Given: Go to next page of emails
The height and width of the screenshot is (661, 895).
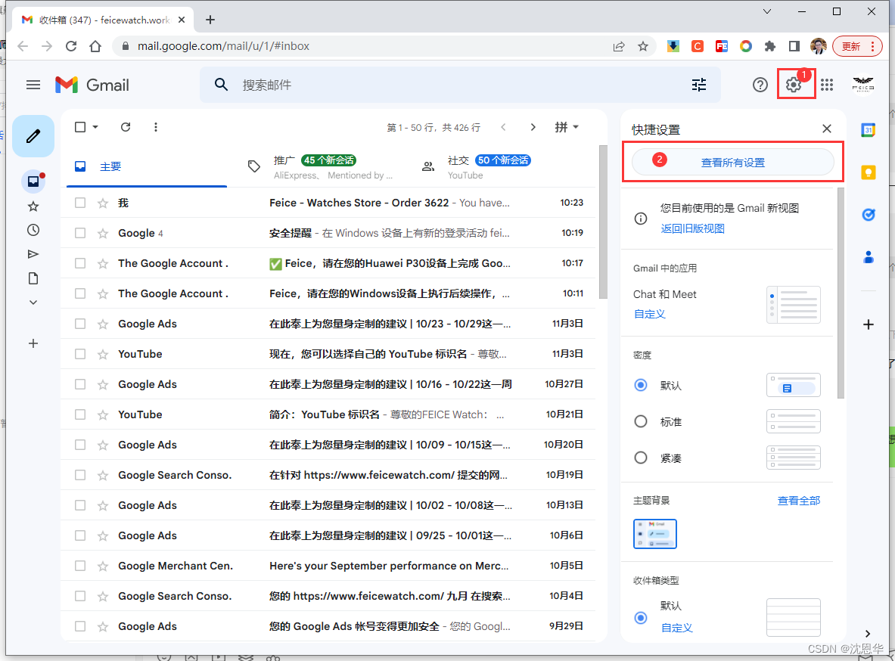Looking at the screenshot, I should pos(533,127).
